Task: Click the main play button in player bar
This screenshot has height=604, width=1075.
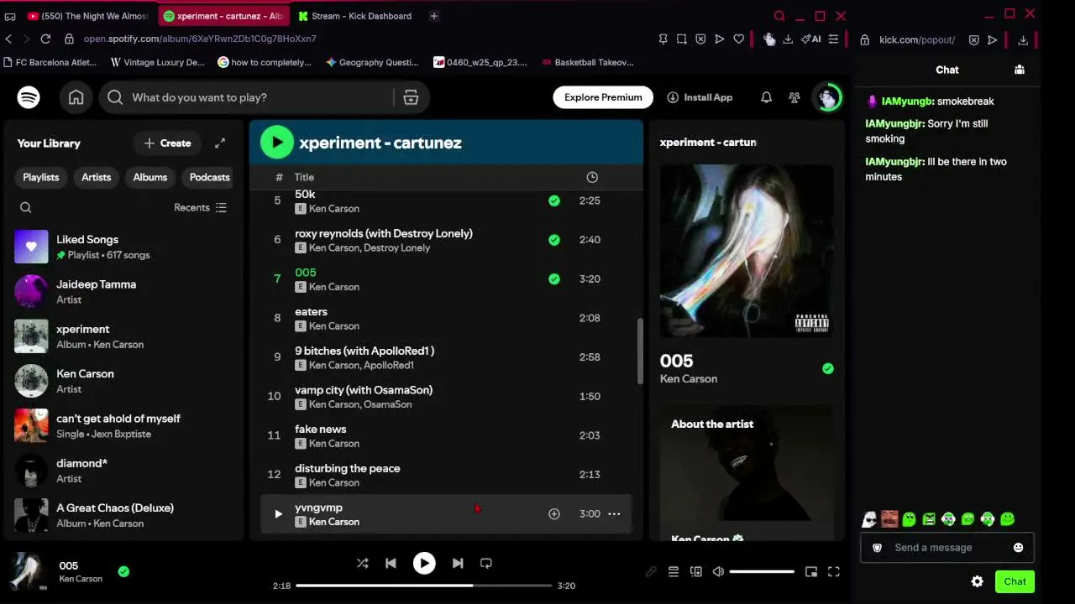Action: pyautogui.click(x=424, y=564)
